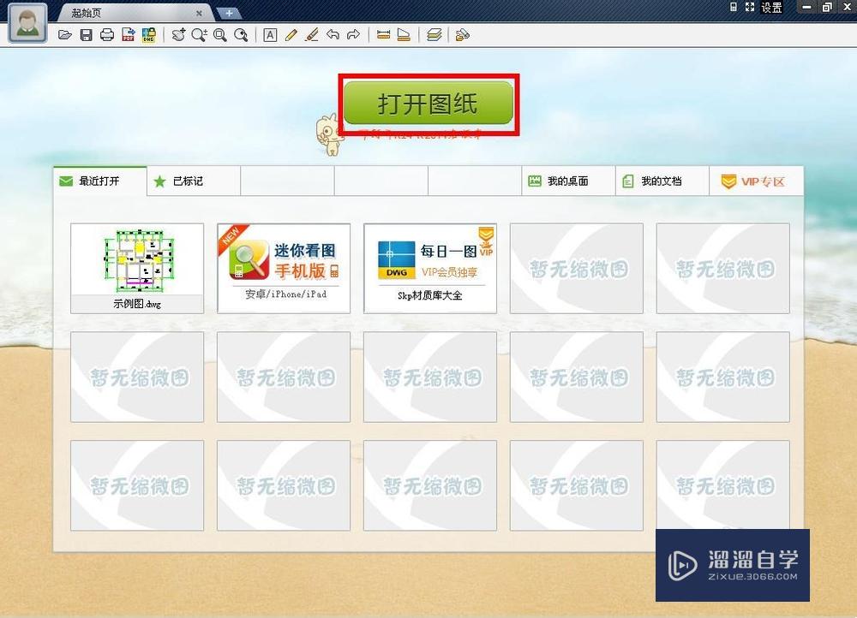857x618 pixels.
Task: Switch to the 我的文档 tab
Action: click(661, 181)
